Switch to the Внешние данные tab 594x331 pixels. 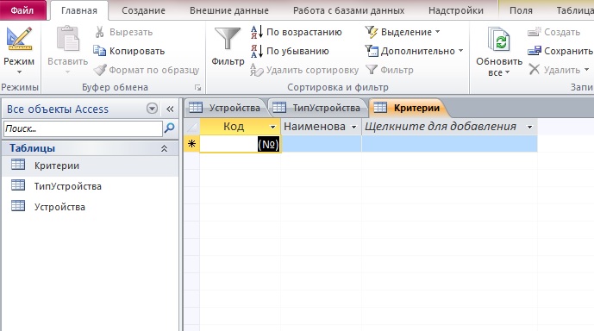click(x=229, y=10)
